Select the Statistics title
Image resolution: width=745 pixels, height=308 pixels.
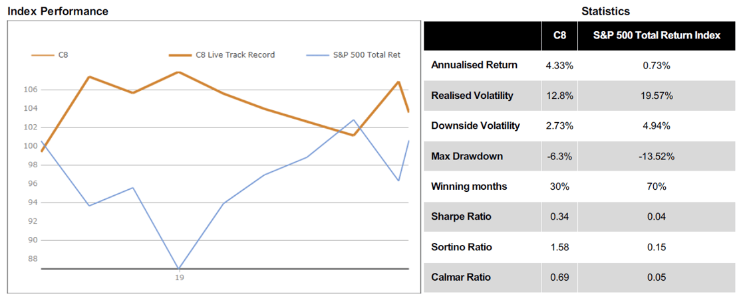(x=605, y=11)
